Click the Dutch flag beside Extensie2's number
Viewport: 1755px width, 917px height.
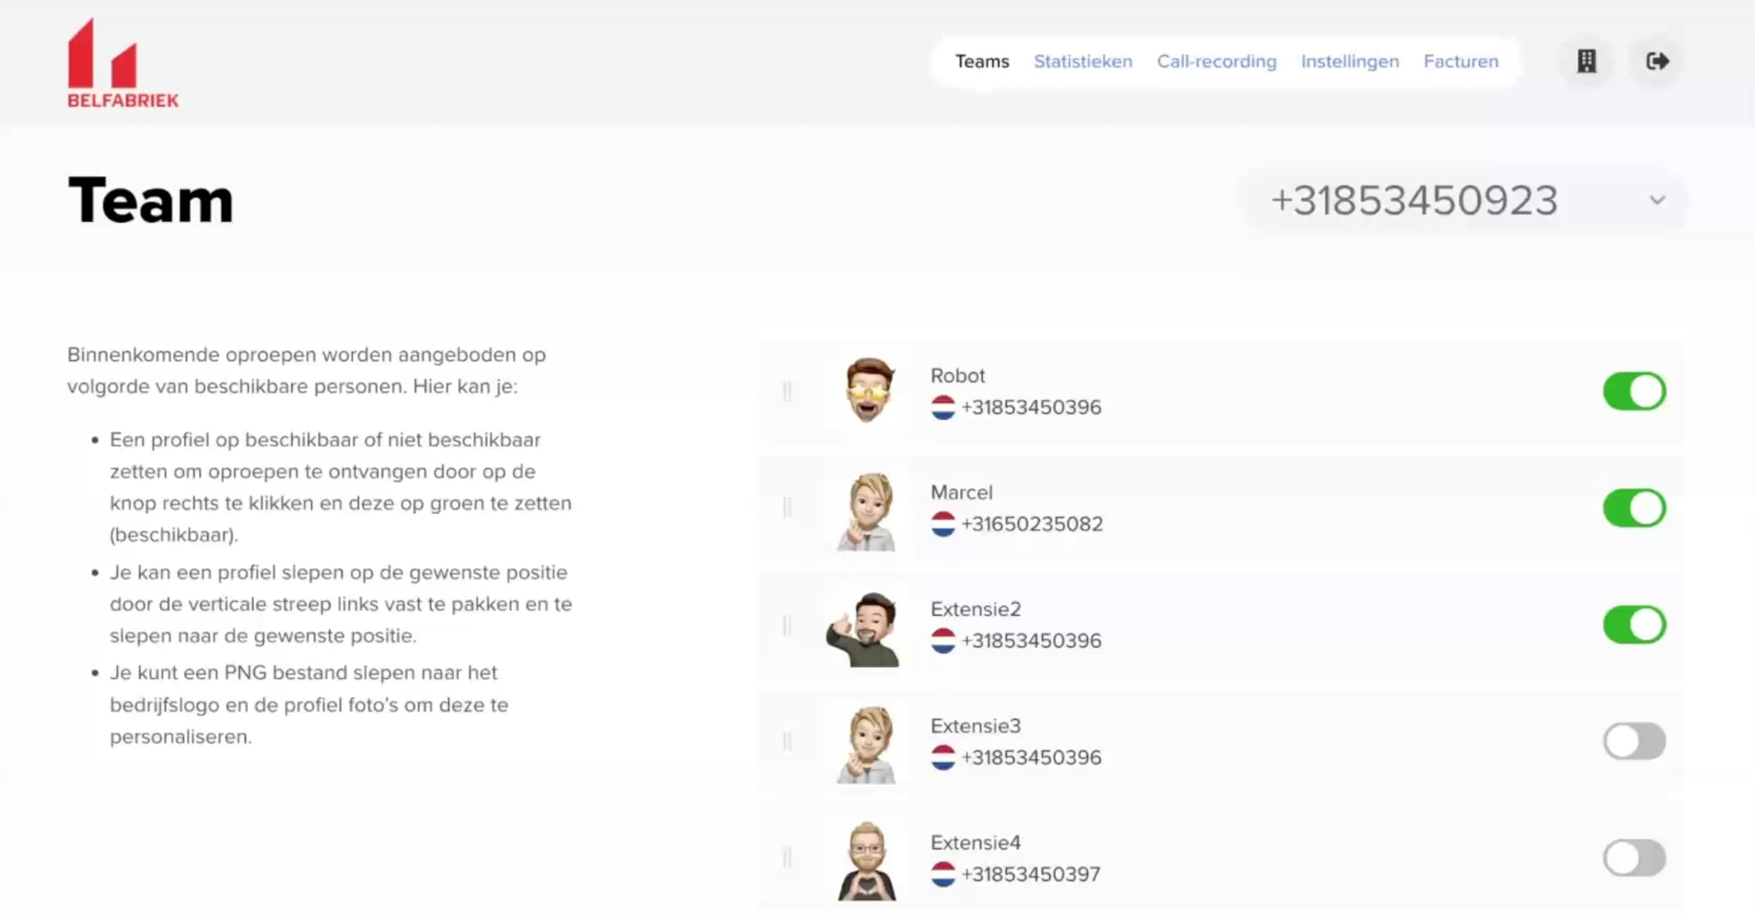click(x=944, y=642)
